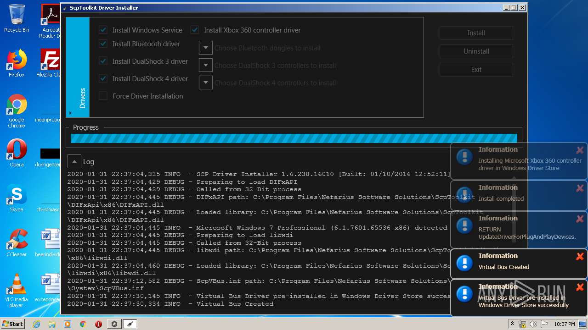This screenshot has width=588, height=330.
Task: Launch Firefox from the desktop
Action: 17,63
